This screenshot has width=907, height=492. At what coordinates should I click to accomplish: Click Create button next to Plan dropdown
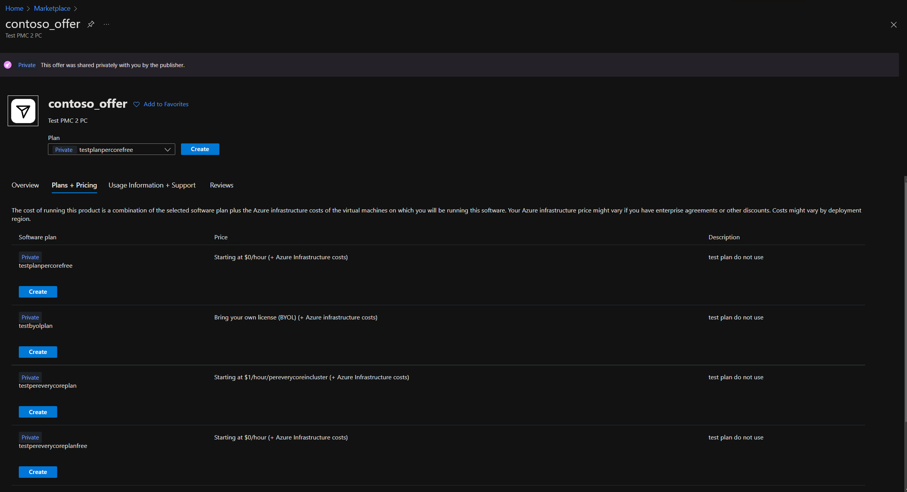tap(200, 149)
